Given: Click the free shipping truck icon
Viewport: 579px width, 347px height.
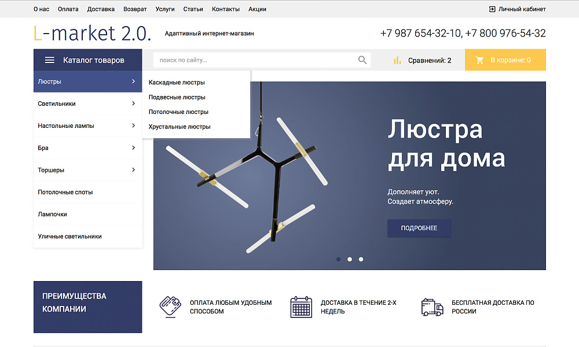Looking at the screenshot, I should 431,307.
